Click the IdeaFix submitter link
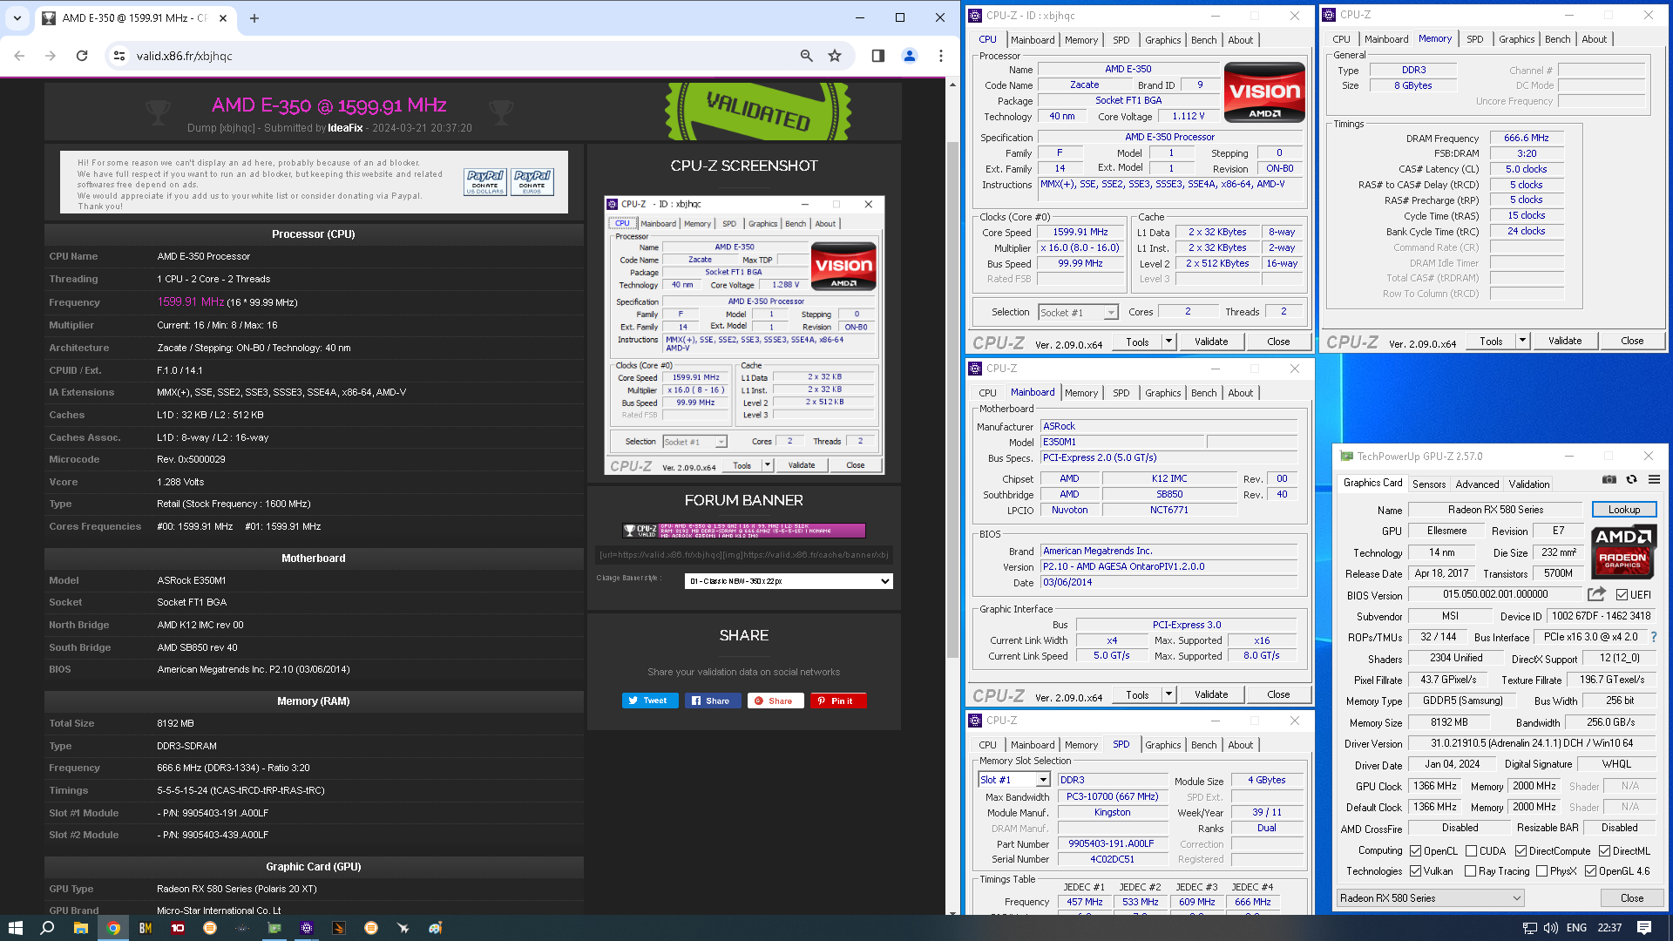This screenshot has width=1673, height=941. tap(345, 128)
